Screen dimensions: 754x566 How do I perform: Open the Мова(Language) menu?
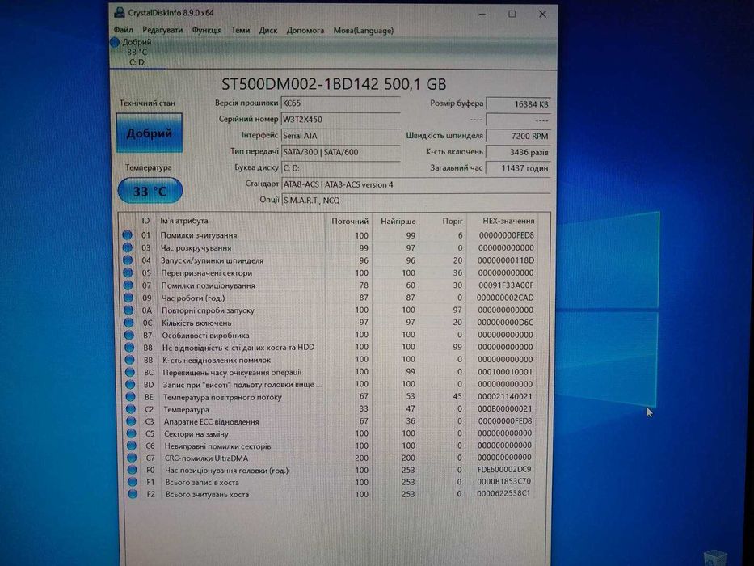[x=364, y=30]
